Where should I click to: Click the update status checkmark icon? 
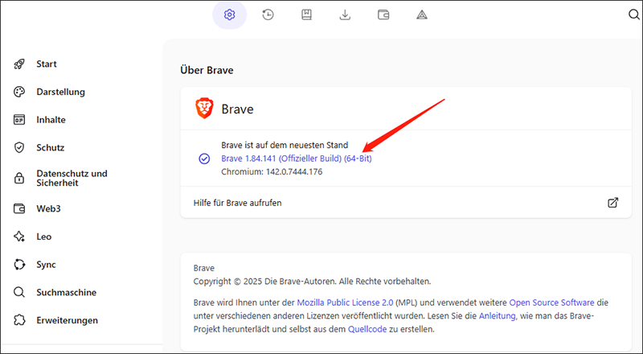coord(204,158)
